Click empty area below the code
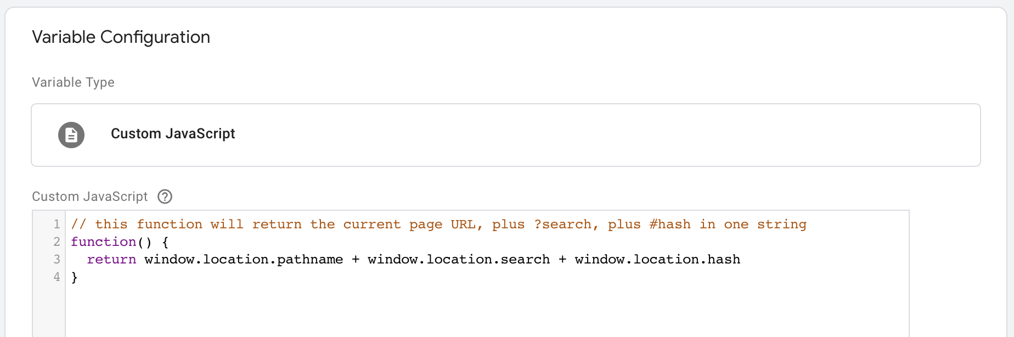Screen dimensions: 1014x337 tap(483, 313)
